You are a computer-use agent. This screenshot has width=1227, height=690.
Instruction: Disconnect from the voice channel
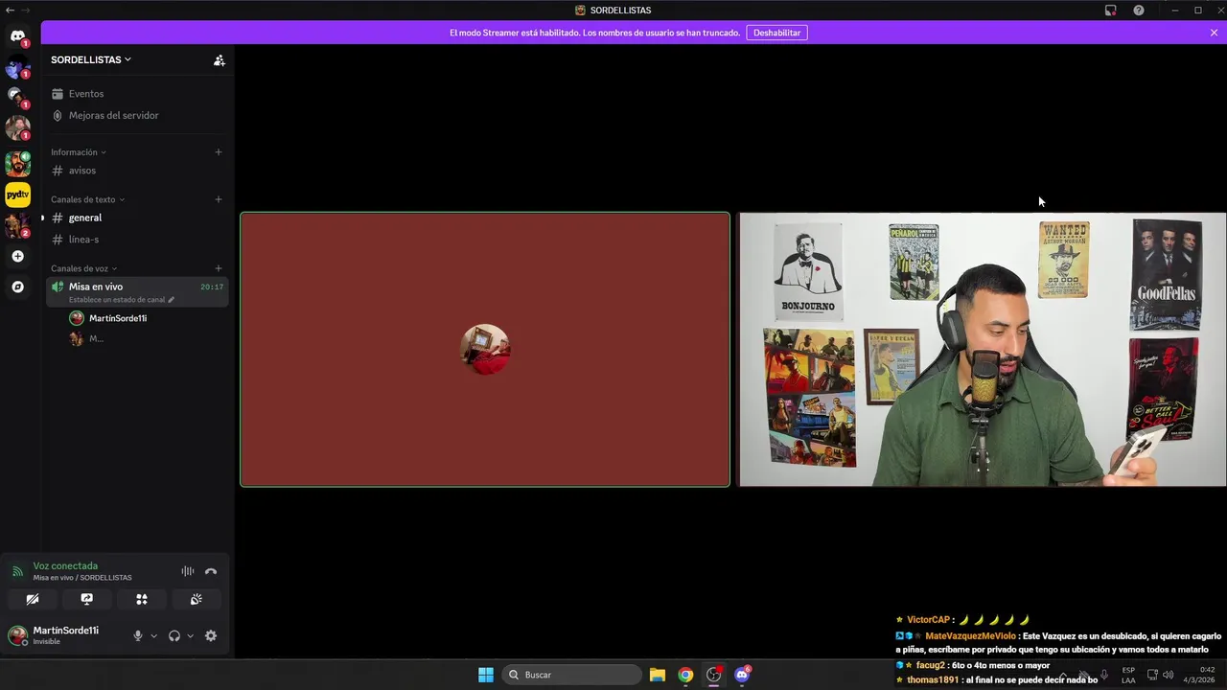click(211, 571)
